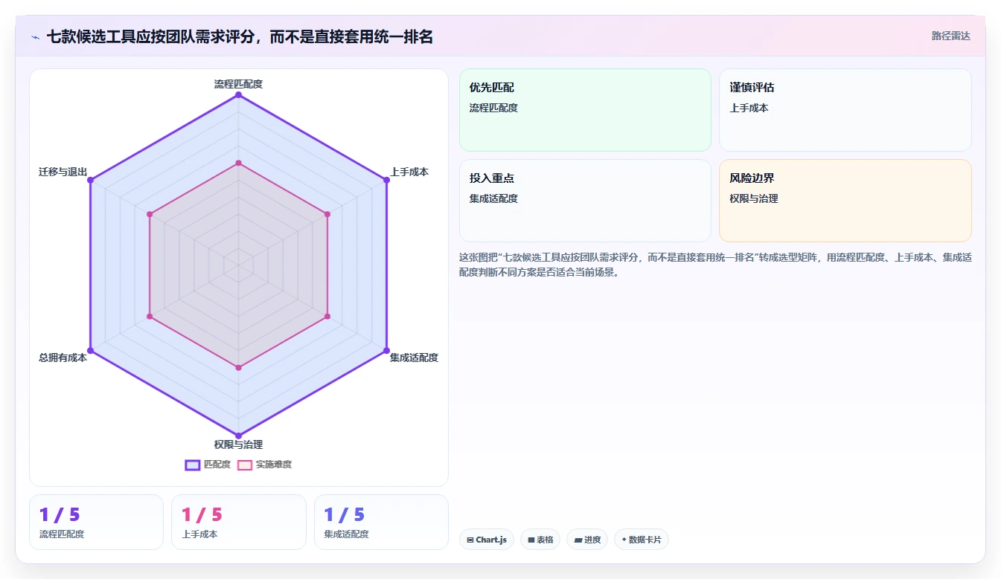Open the orange 风险边界 card
Viewport: 1001px width, 579px height.
point(845,201)
